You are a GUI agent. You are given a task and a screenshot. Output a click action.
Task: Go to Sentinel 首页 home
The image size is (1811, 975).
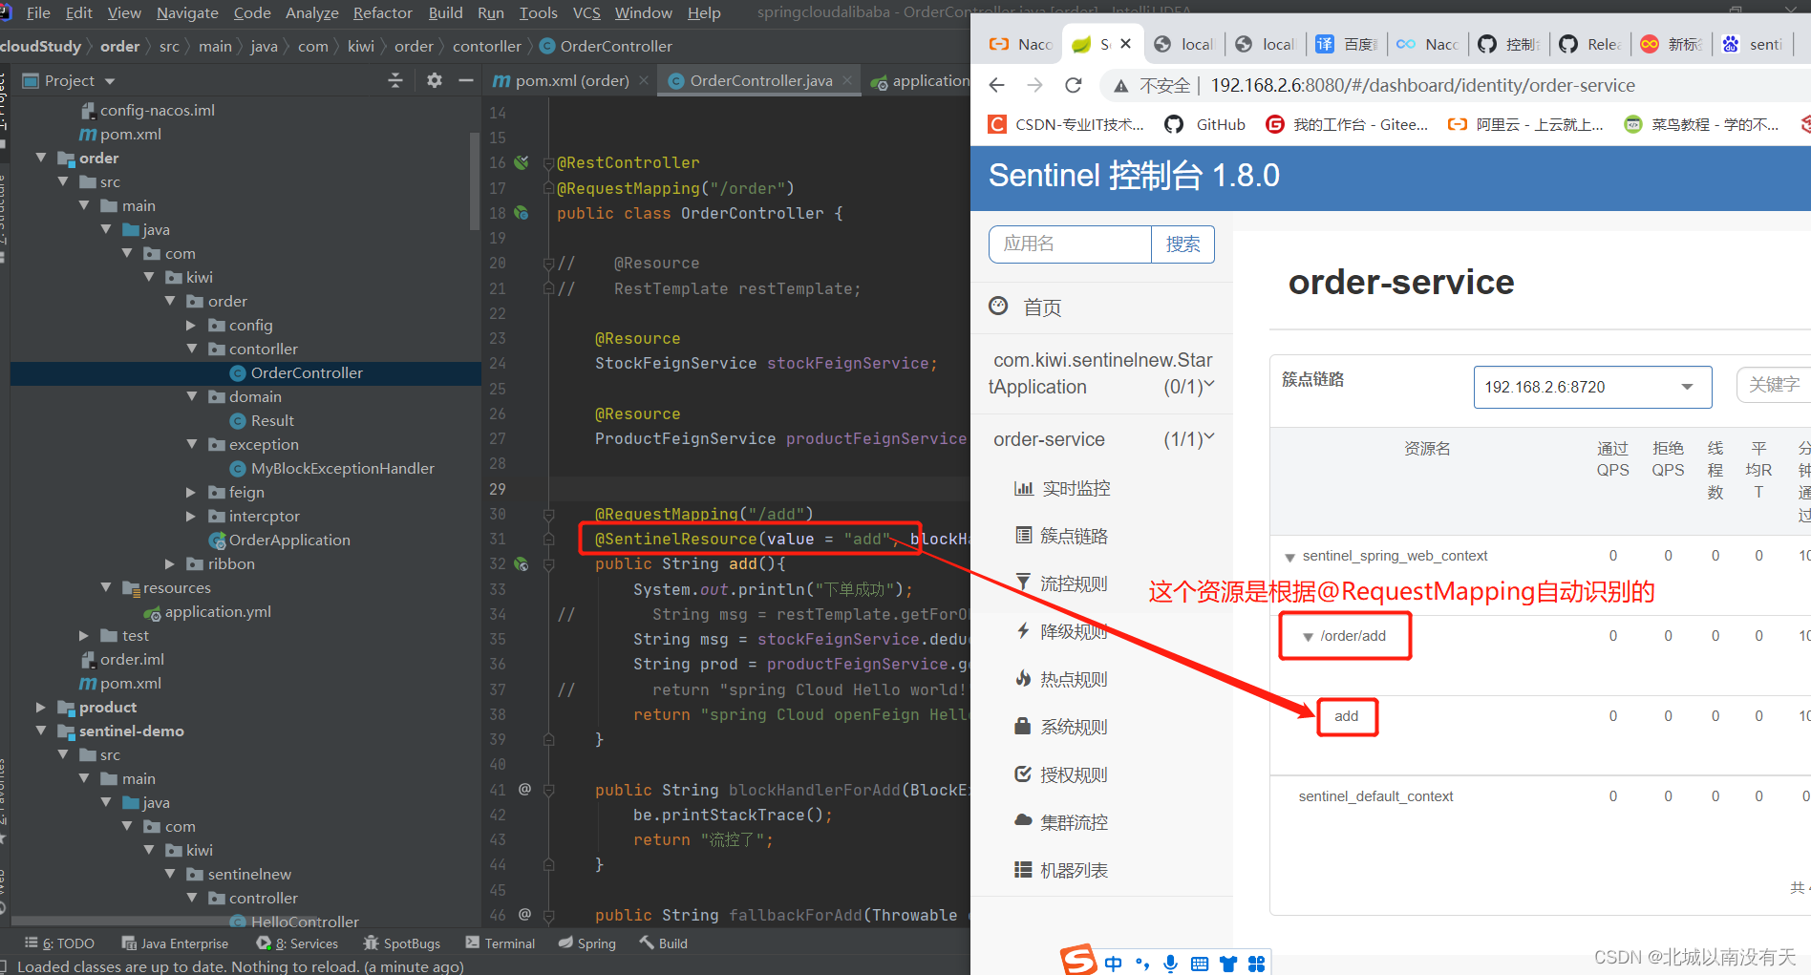(1025, 307)
